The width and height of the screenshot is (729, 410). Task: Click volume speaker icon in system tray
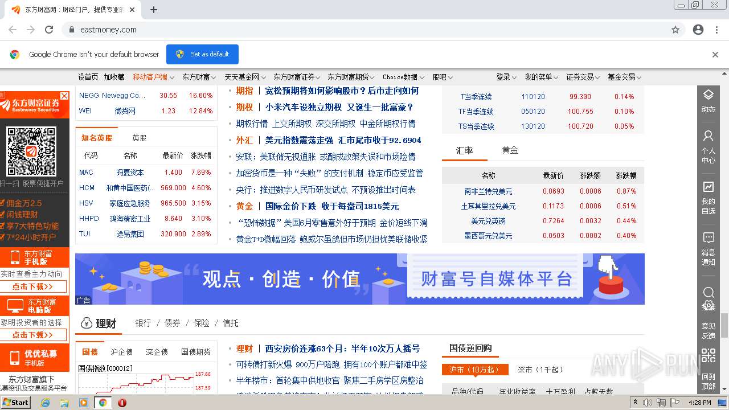pyautogui.click(x=648, y=403)
